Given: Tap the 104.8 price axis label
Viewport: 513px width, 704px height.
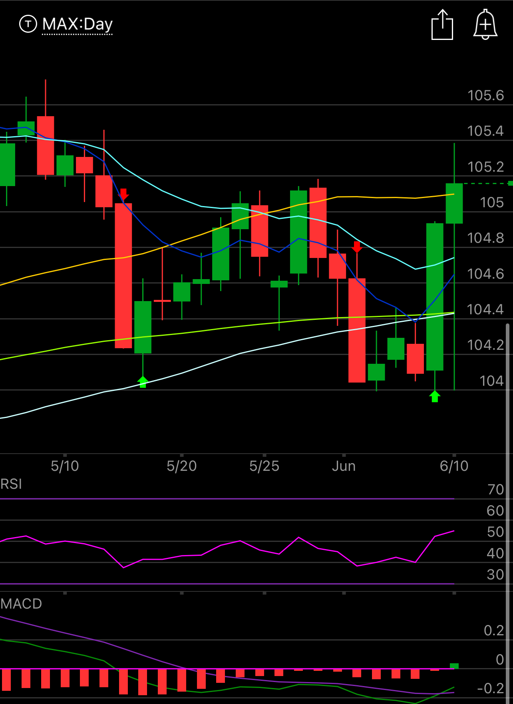Looking at the screenshot, I should (485, 238).
